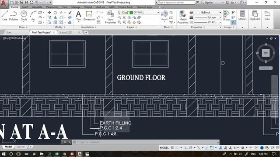Toggle layer on/off lightbulb for GF-WALL
Viewport: 280px width, 157px height.
coord(119,13)
